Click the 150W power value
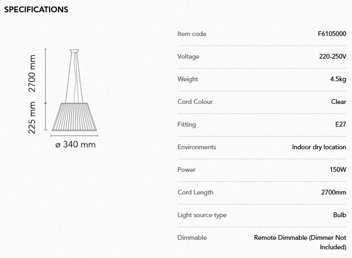Screen dimensions: 352x258 pos(338,170)
